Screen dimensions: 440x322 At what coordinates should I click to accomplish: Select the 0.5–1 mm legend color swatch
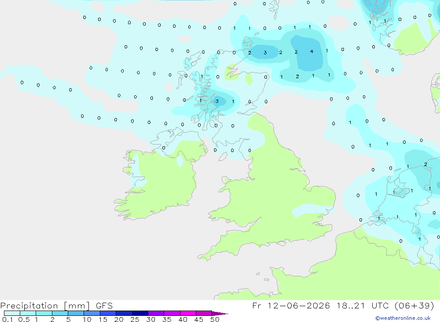point(28,313)
